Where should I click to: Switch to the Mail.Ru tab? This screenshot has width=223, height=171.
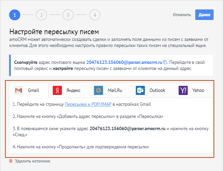pyautogui.click(x=115, y=90)
